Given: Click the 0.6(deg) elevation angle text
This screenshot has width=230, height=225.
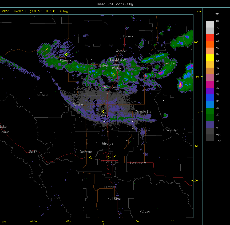Looking at the screenshot, I should point(61,11).
